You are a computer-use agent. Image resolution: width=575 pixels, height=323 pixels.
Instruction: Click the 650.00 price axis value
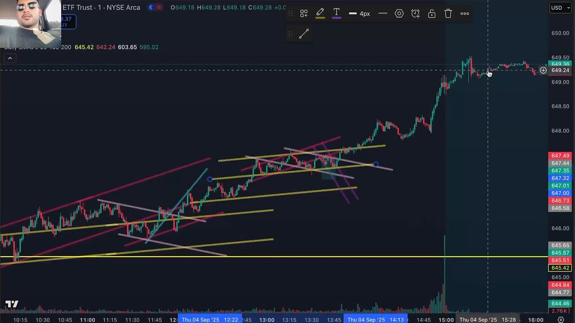(x=560, y=33)
